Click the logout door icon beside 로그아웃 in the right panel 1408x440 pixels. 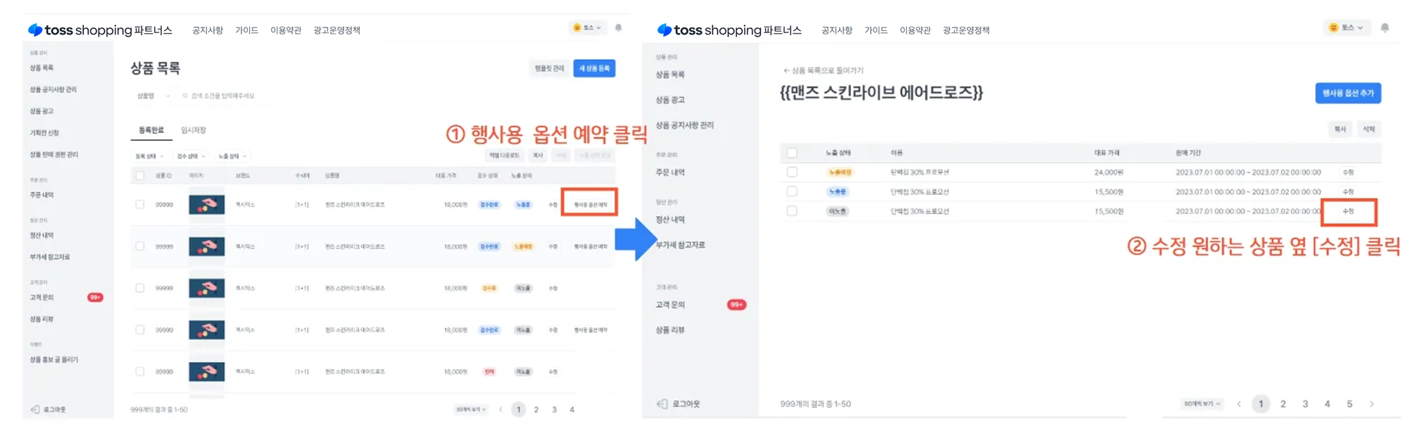click(x=662, y=404)
